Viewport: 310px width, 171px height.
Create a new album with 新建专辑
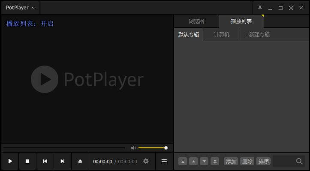point(257,35)
